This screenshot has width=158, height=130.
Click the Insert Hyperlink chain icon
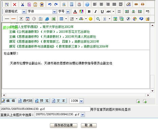tap(136, 4)
